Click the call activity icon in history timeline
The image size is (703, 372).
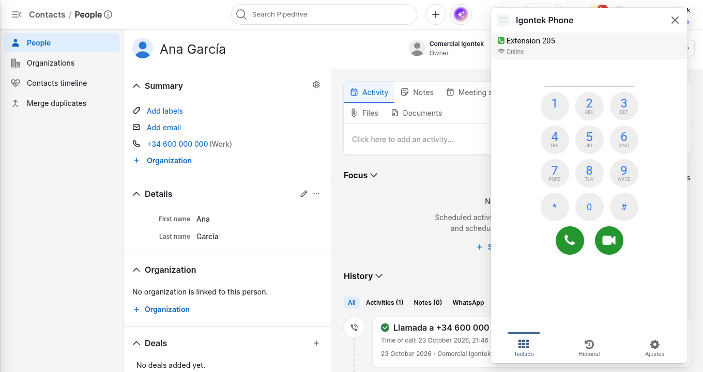pos(354,328)
